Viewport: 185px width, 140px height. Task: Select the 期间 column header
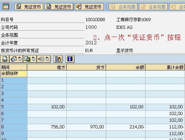pyautogui.click(x=14, y=68)
